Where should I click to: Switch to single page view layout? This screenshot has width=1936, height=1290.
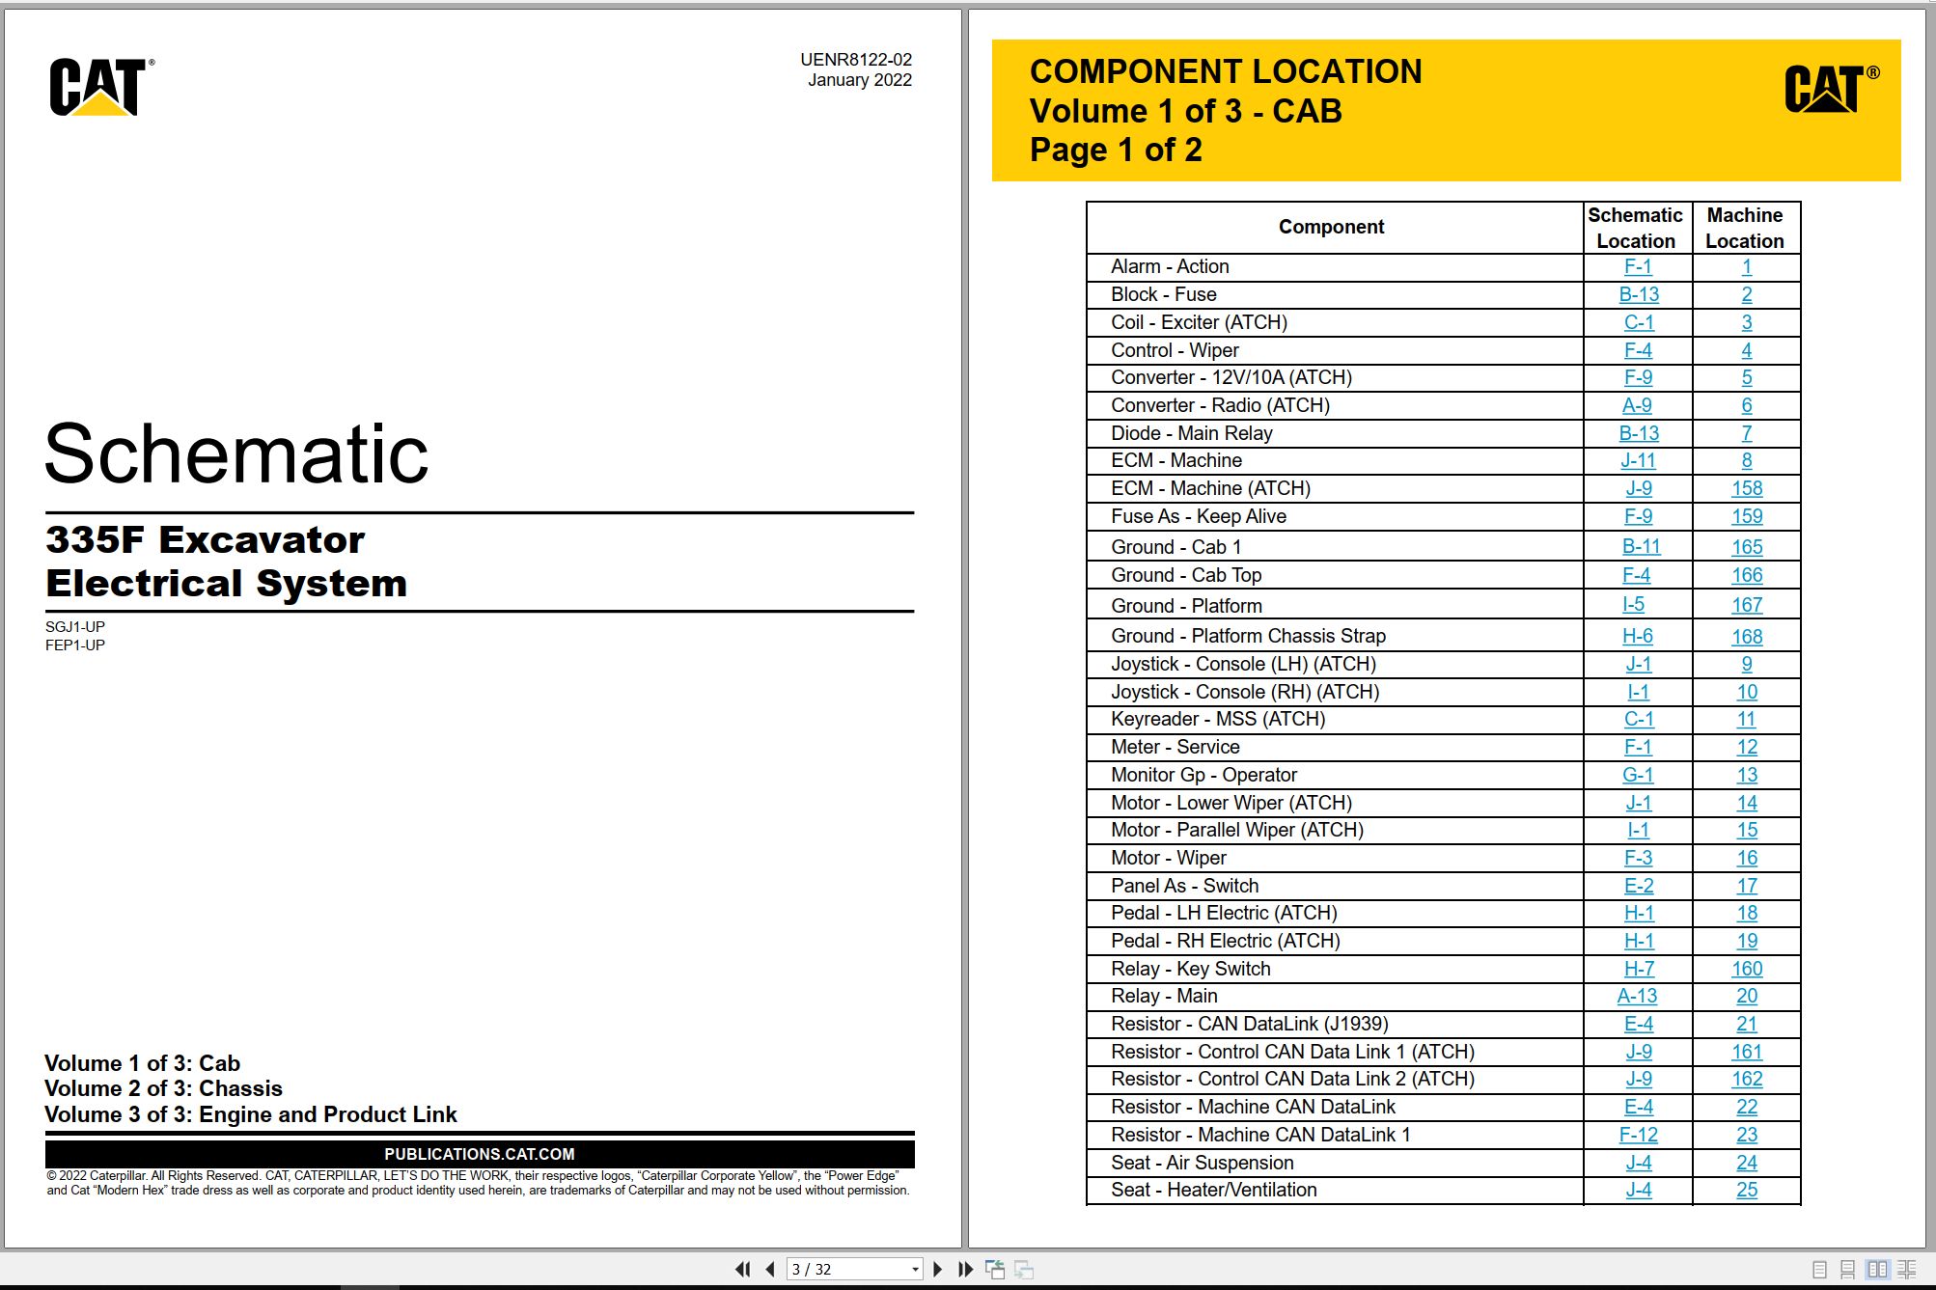1819,1270
